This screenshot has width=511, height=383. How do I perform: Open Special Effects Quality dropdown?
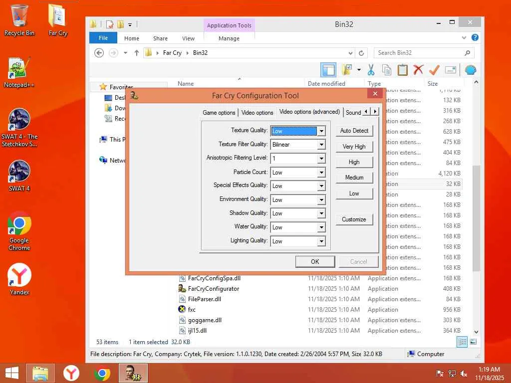coord(321,186)
